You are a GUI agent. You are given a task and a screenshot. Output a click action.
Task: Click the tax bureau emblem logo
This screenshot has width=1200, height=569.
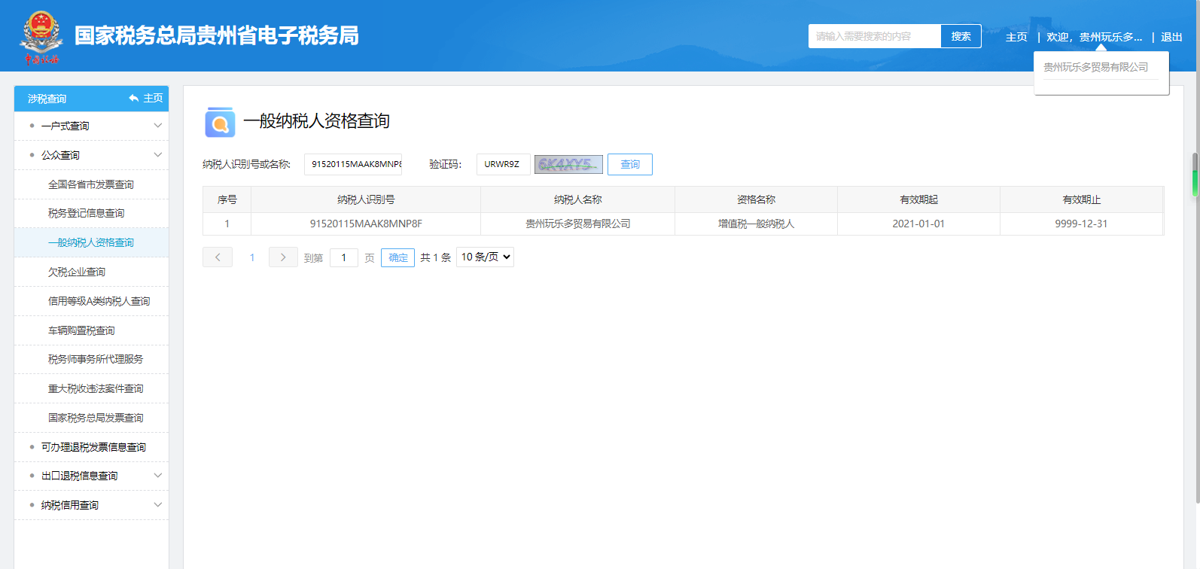point(41,36)
